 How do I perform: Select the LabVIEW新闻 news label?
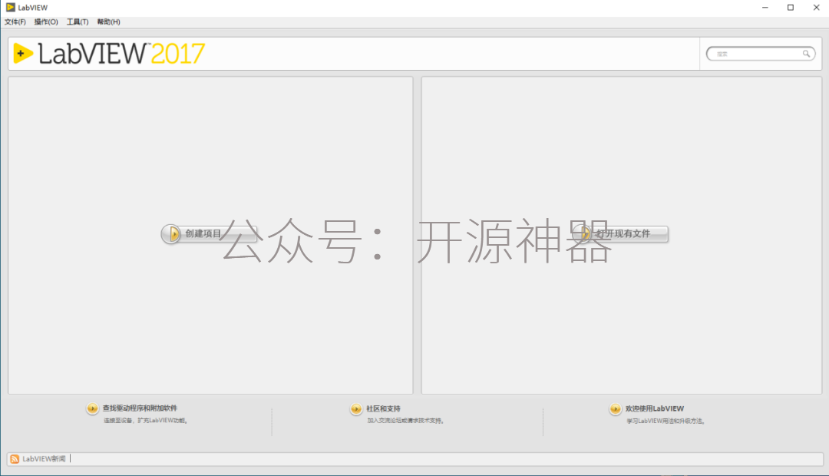tap(44, 458)
